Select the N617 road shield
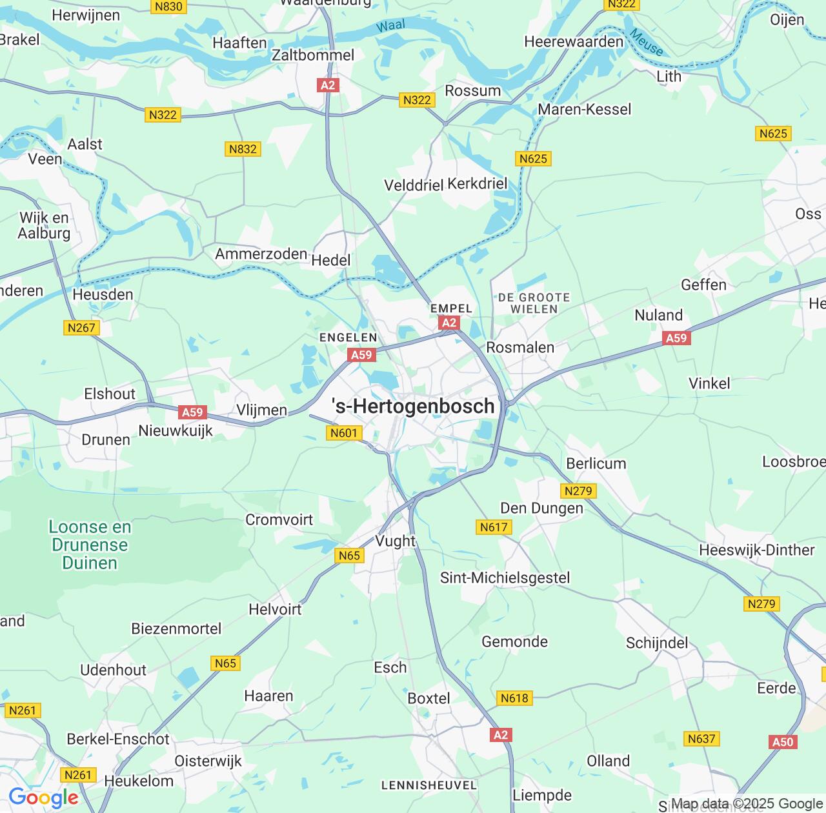This screenshot has height=813, width=826. pos(494,527)
